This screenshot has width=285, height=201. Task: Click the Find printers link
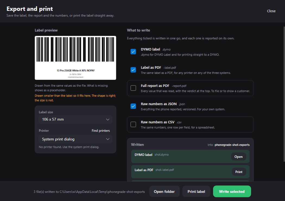101,131
